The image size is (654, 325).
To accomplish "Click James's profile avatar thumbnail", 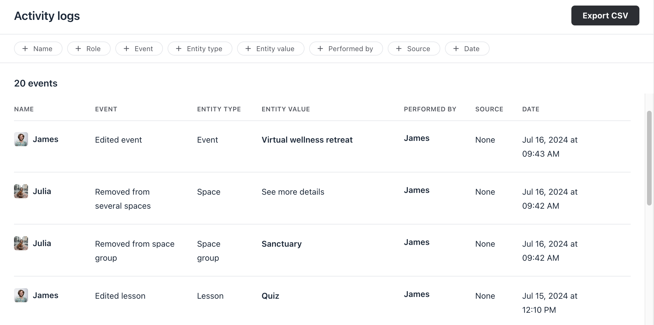I will [21, 139].
